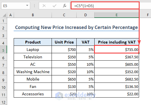This screenshot has width=151, height=105.
Task: Click the Washing Machine row 10% VAT cell
Action: [85, 72]
